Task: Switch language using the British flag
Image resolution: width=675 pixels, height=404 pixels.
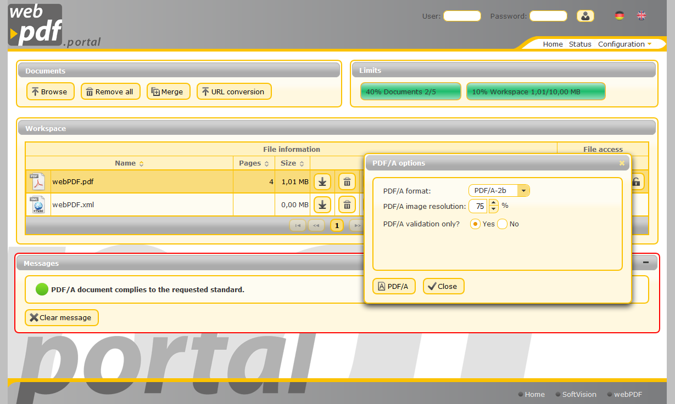Action: pyautogui.click(x=641, y=16)
